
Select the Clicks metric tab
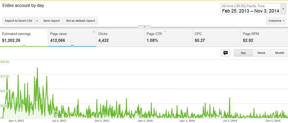(120, 37)
